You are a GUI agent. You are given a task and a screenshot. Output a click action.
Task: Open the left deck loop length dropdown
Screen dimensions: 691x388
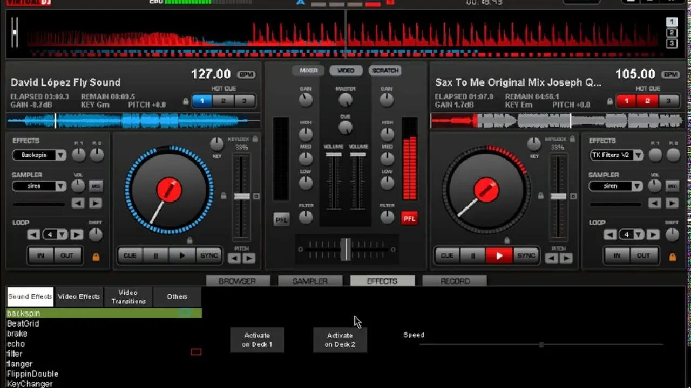[x=63, y=234]
